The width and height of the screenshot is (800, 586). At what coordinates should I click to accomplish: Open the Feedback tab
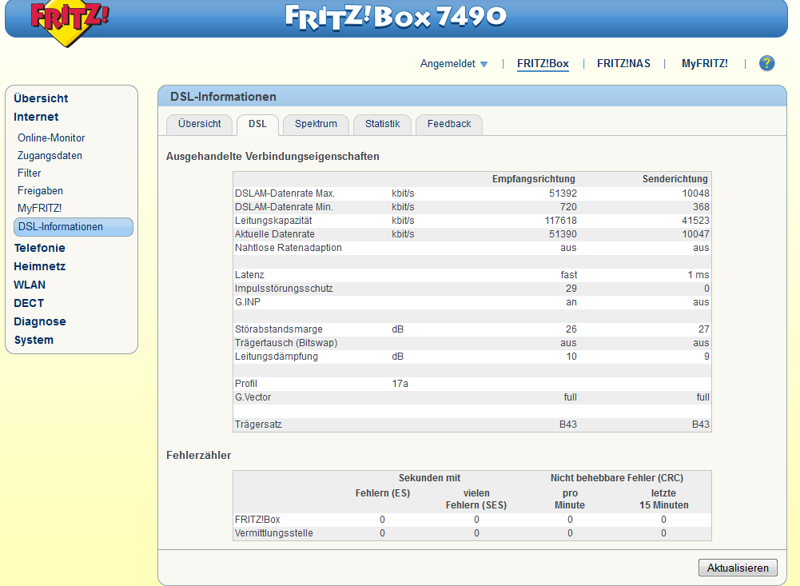tap(449, 124)
